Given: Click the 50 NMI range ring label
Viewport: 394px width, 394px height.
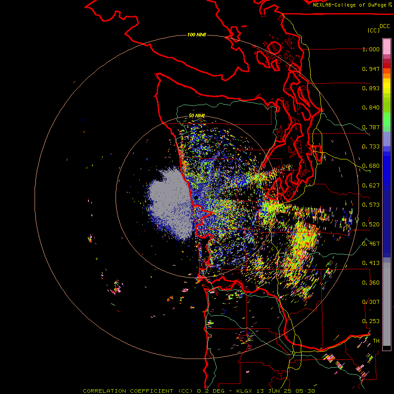Looking at the screenshot, I should pos(197,116).
